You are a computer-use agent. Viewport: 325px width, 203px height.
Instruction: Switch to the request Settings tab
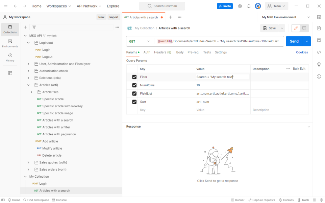click(x=221, y=52)
